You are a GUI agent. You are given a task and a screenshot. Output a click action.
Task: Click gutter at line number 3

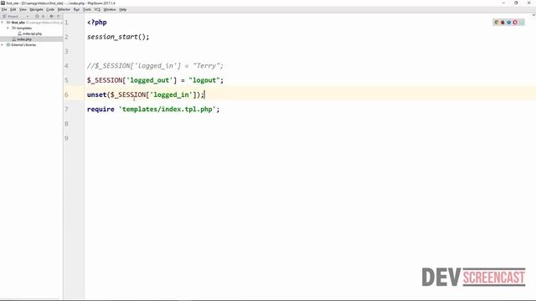point(67,51)
